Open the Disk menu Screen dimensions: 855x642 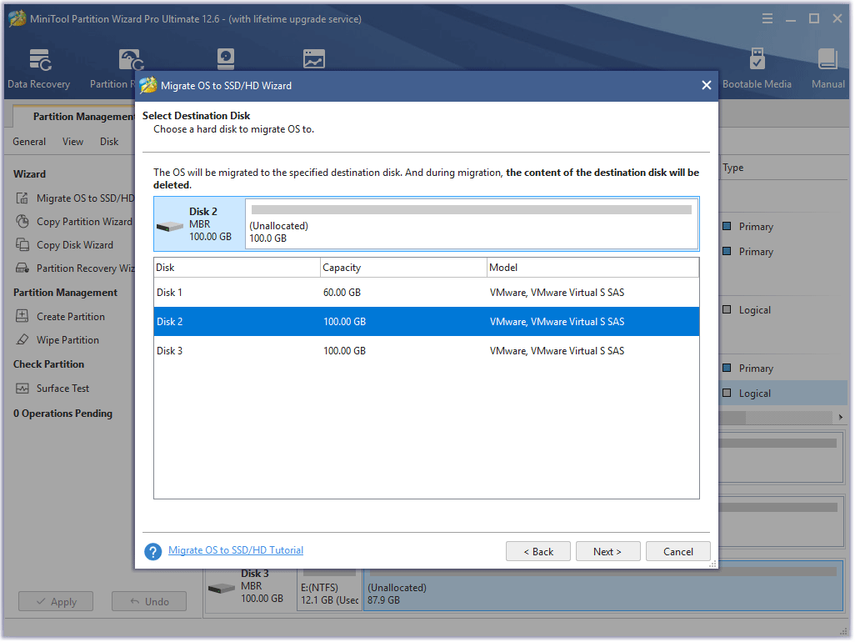(109, 142)
